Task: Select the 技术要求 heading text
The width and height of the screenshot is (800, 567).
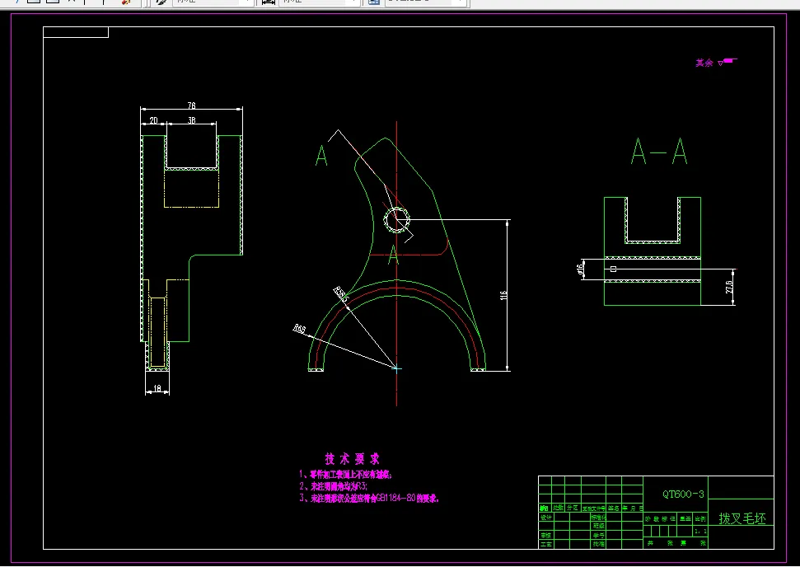Action: [x=353, y=457]
